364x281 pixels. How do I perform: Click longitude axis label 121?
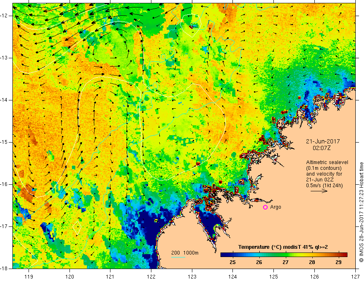click(x=110, y=276)
